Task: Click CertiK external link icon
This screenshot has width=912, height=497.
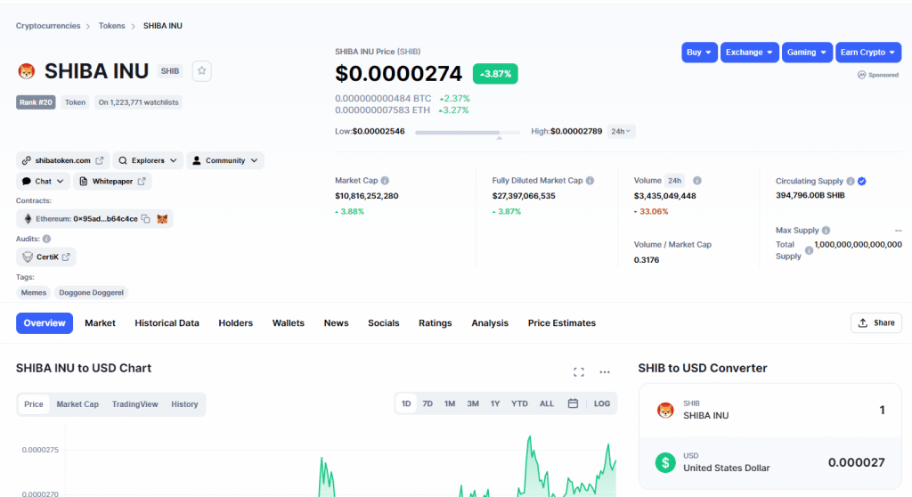Action: pyautogui.click(x=66, y=257)
